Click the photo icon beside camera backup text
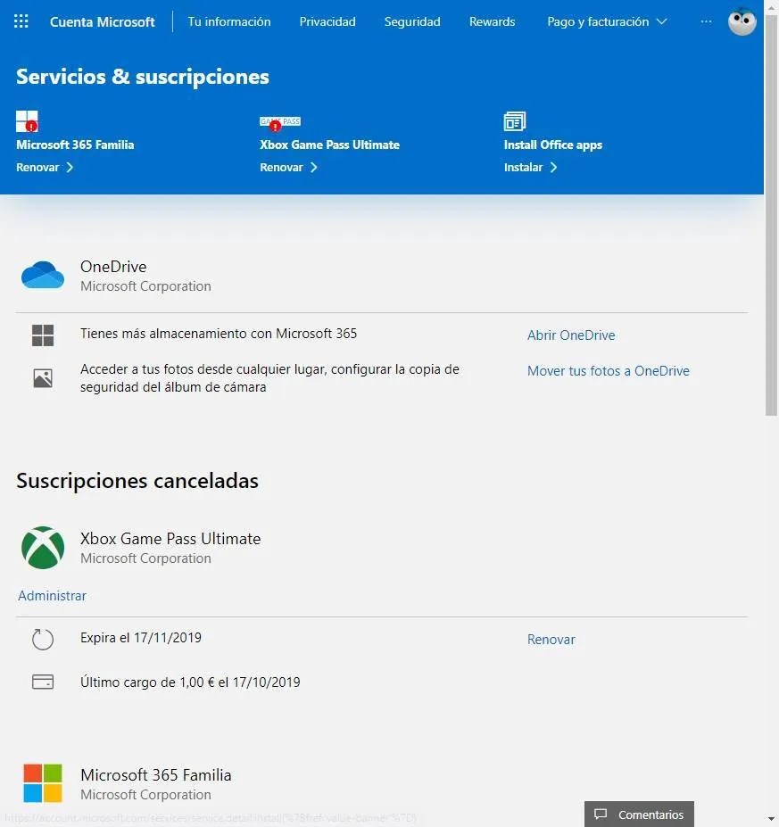Image resolution: width=779 pixels, height=827 pixels. pos(43,378)
